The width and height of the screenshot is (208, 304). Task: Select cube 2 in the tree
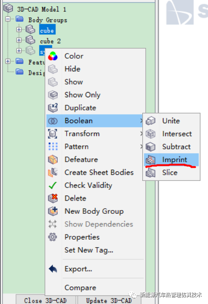(50, 41)
